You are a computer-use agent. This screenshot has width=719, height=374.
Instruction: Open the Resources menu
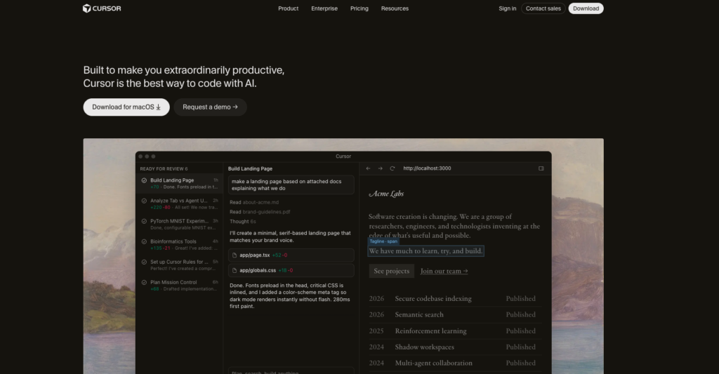[x=395, y=8]
